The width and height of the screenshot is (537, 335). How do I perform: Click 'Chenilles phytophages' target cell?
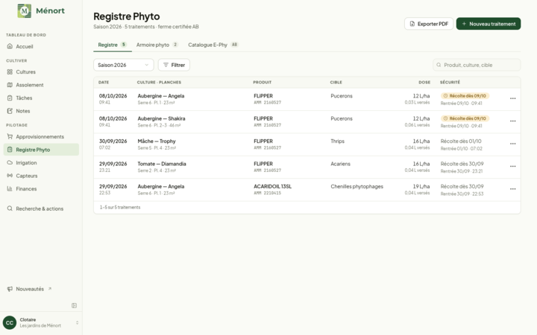pos(357,186)
